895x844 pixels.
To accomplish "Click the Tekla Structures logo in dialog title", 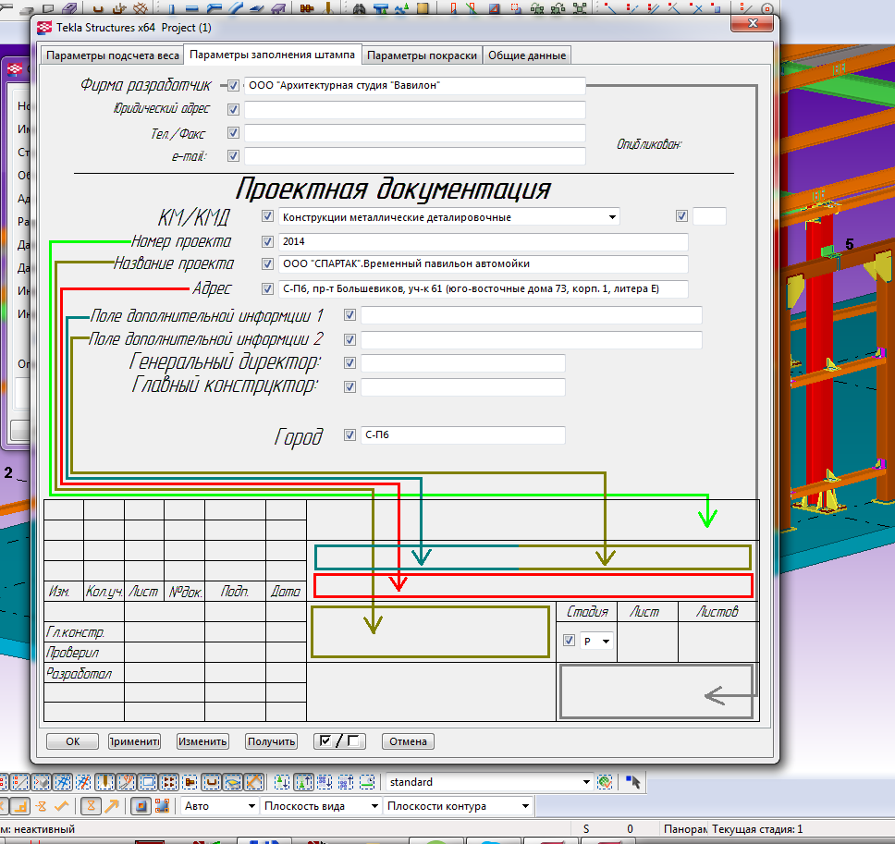I will 43,27.
